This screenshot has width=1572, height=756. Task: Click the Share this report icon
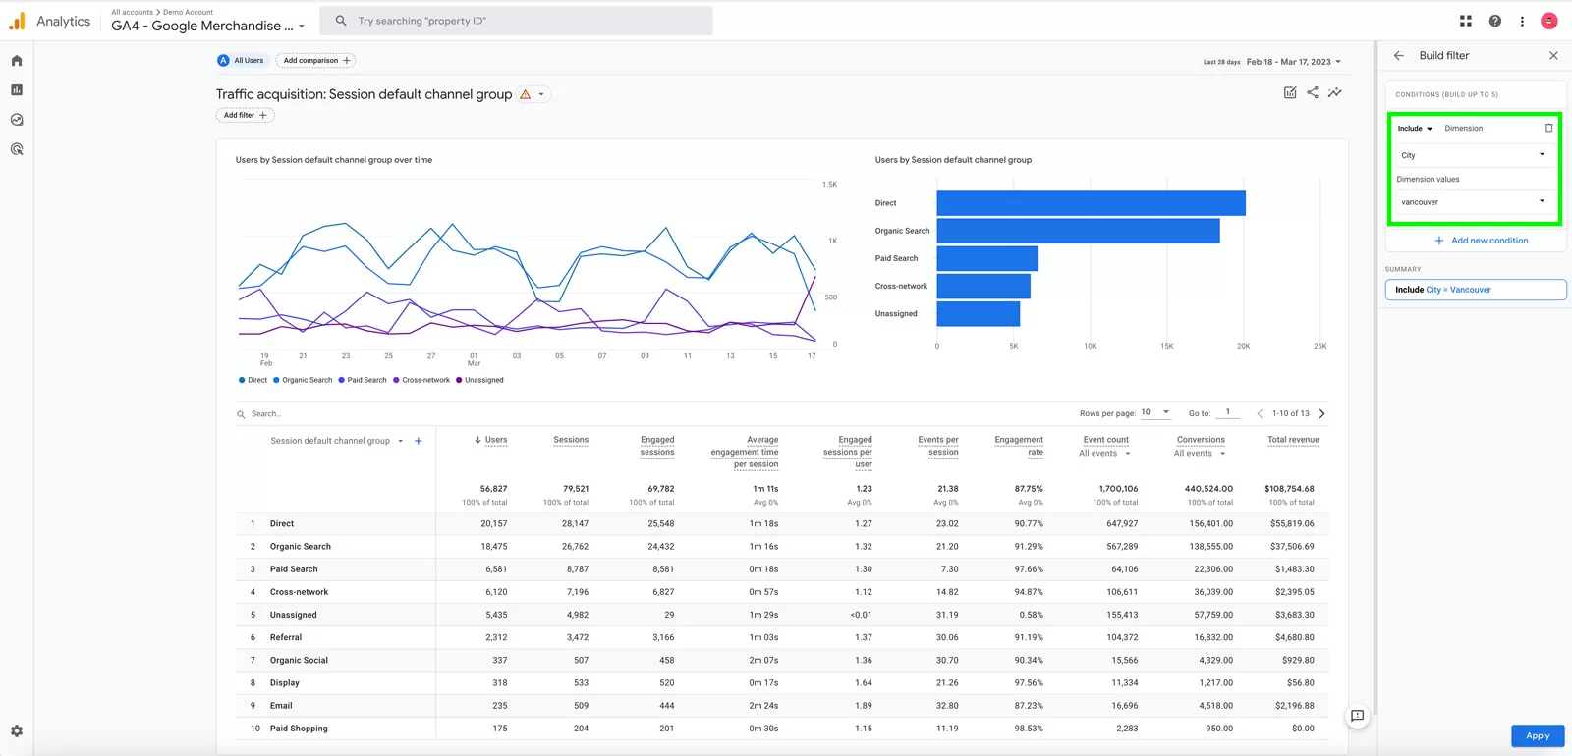click(x=1313, y=92)
